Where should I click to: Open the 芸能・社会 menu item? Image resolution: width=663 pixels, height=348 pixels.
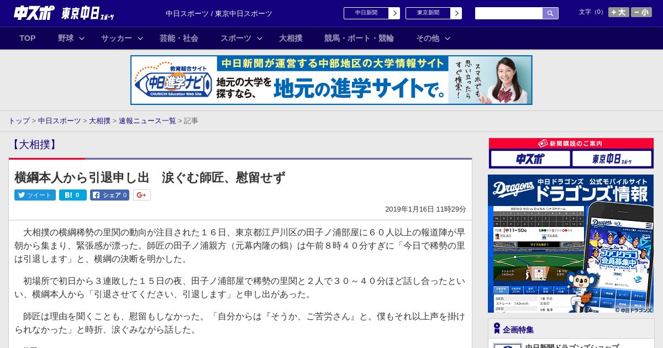179,38
